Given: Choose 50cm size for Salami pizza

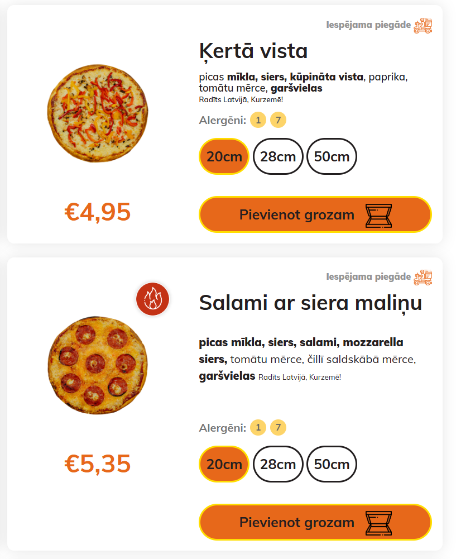Looking at the screenshot, I should coord(332,464).
